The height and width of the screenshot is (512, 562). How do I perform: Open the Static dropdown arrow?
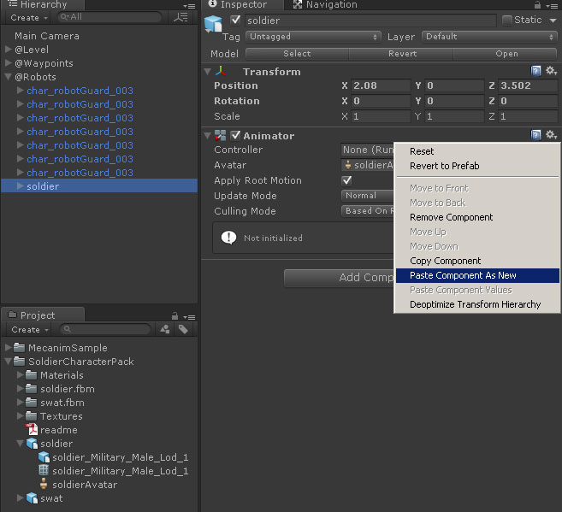pos(553,21)
